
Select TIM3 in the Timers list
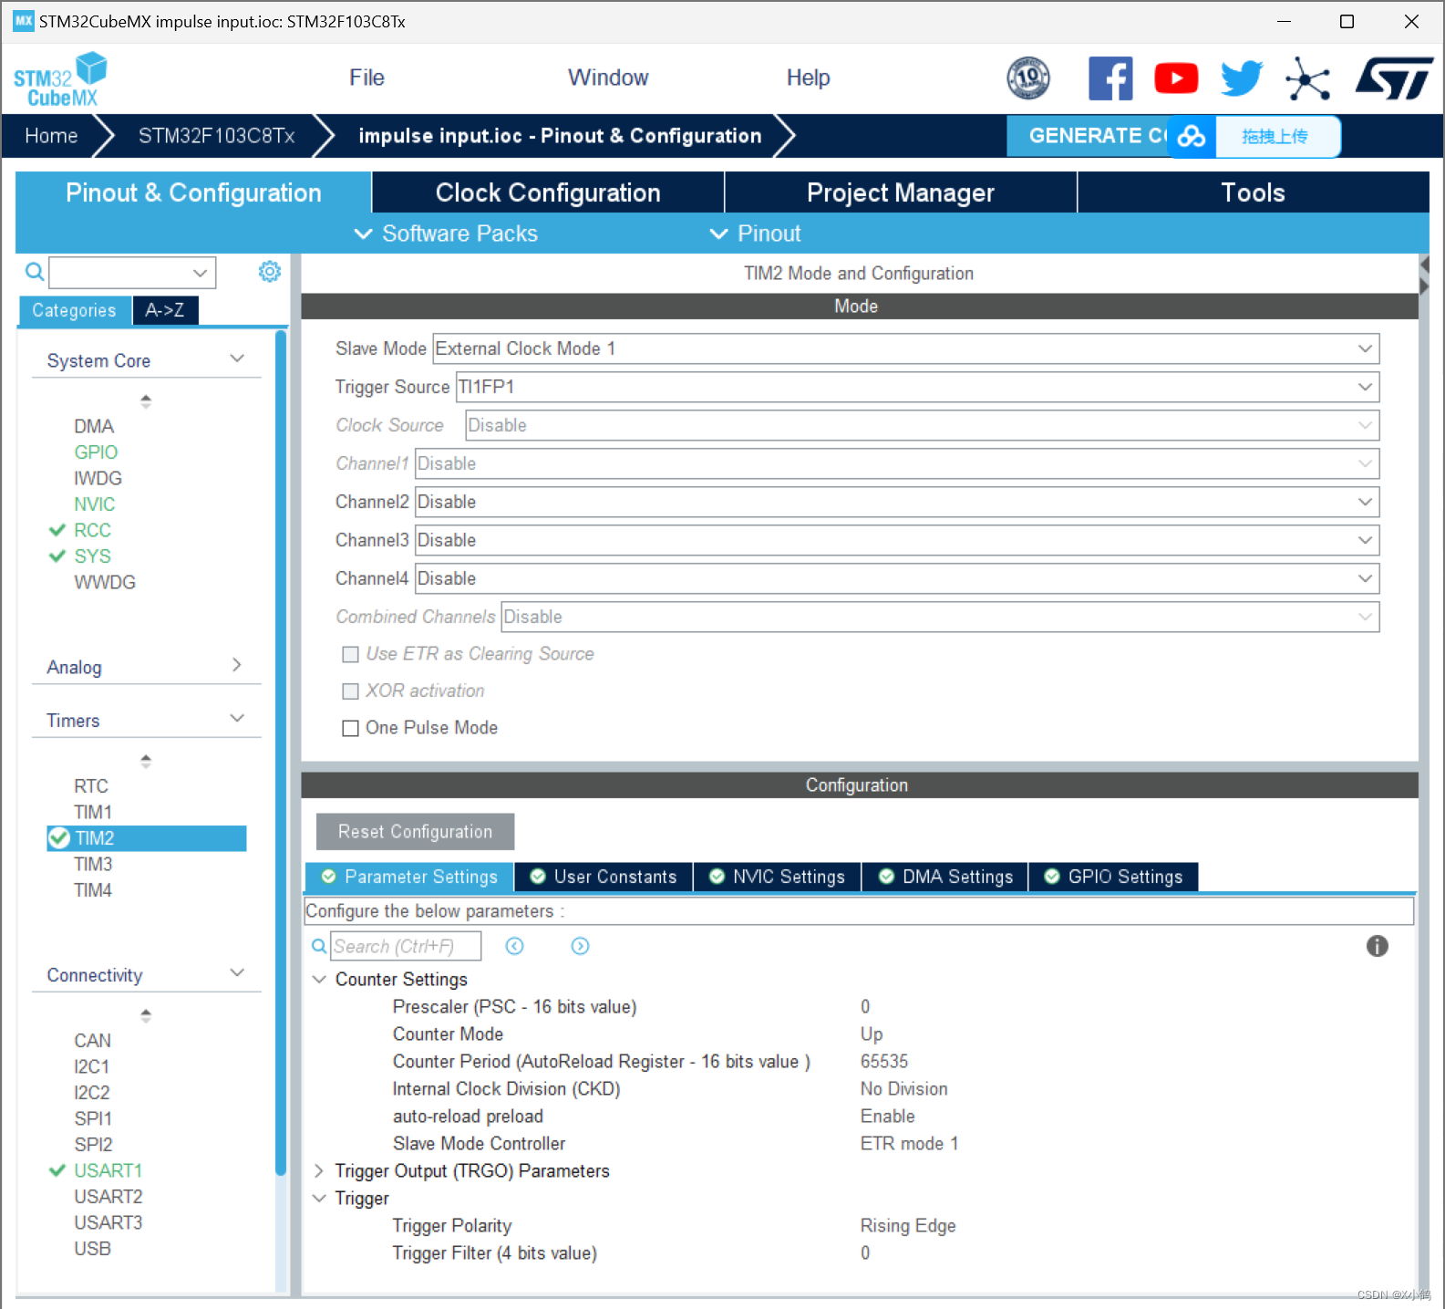coord(93,864)
